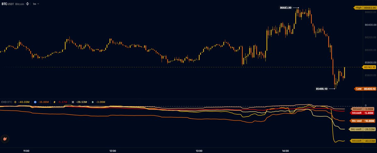Click the Bybit icon showing -5.47M

55,102
